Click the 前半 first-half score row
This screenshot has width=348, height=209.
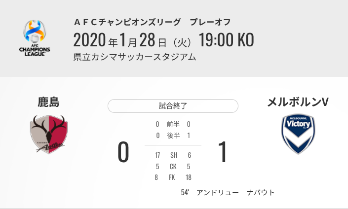click(173, 124)
